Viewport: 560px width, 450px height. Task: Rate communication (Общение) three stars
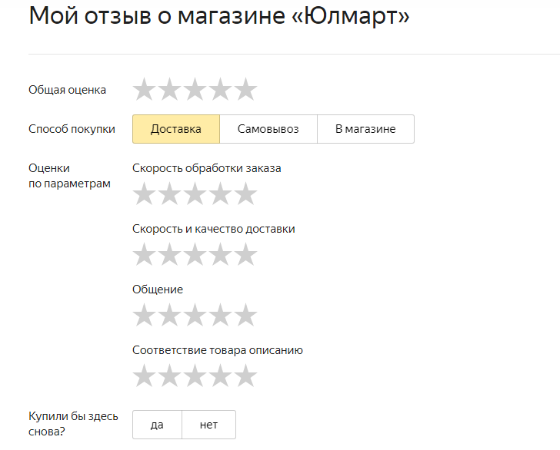[195, 315]
